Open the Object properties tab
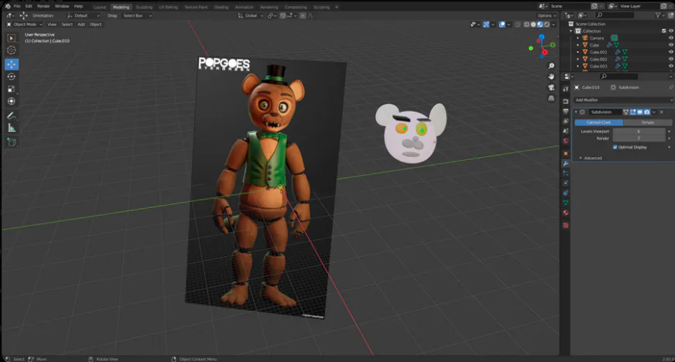The width and height of the screenshot is (675, 362). (566, 153)
